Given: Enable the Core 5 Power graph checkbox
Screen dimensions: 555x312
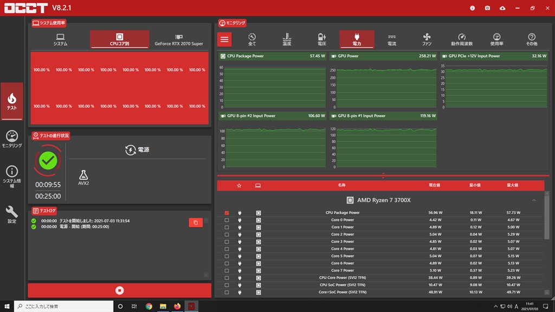Looking at the screenshot, I should click(x=227, y=256).
